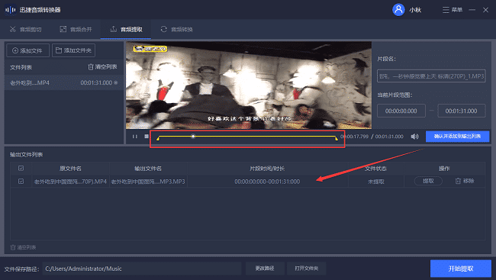Switch to the 音频剪切 tab

(26, 30)
